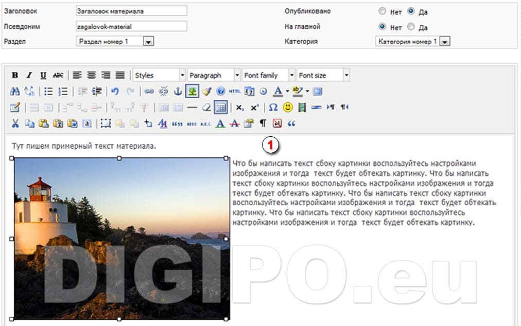Insert a smiley emoticon
521x326 pixels.
[x=287, y=107]
